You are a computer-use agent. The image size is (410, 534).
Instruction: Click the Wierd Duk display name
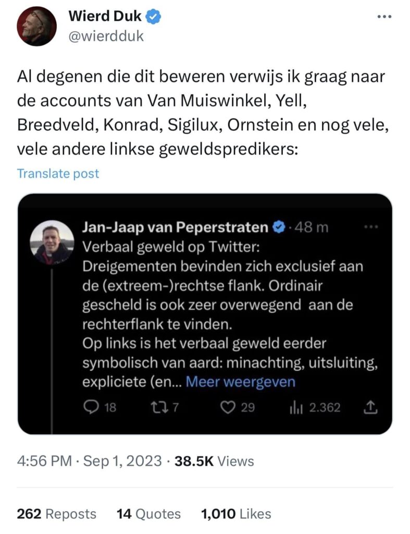pyautogui.click(x=105, y=16)
